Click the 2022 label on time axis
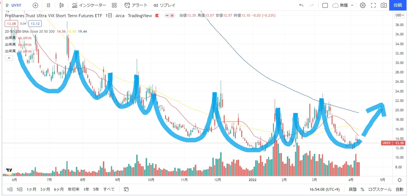 pos(253,180)
